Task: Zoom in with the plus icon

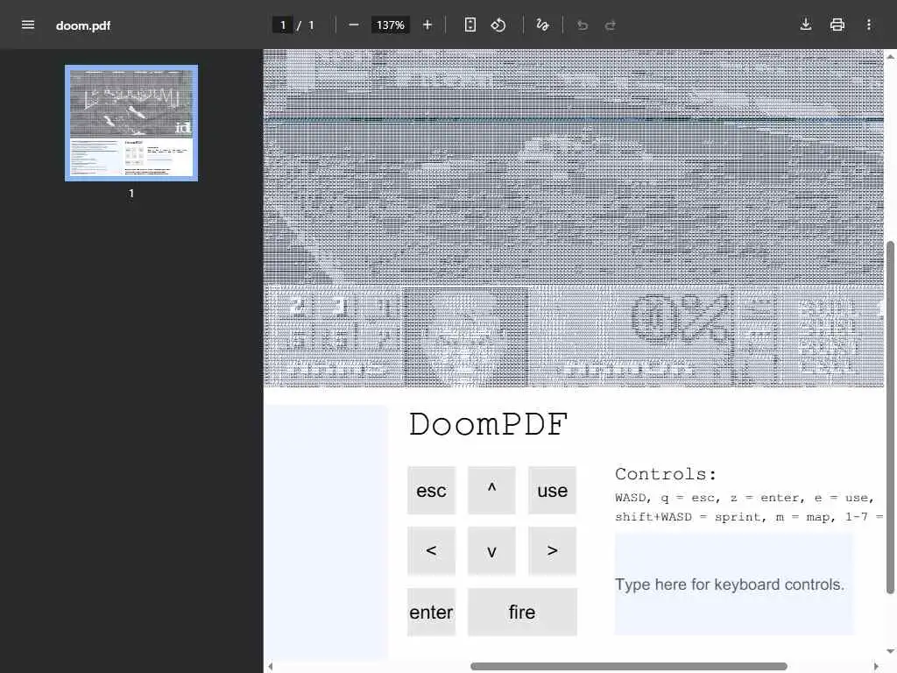Action: pyautogui.click(x=427, y=25)
